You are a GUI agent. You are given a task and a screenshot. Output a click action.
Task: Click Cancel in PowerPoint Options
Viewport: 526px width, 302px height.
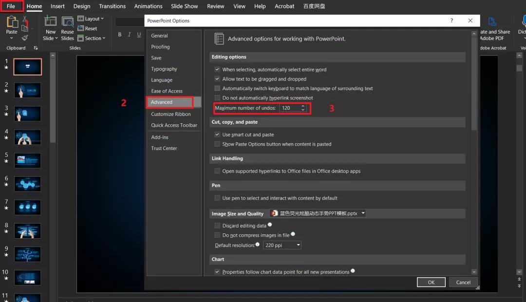click(x=463, y=282)
